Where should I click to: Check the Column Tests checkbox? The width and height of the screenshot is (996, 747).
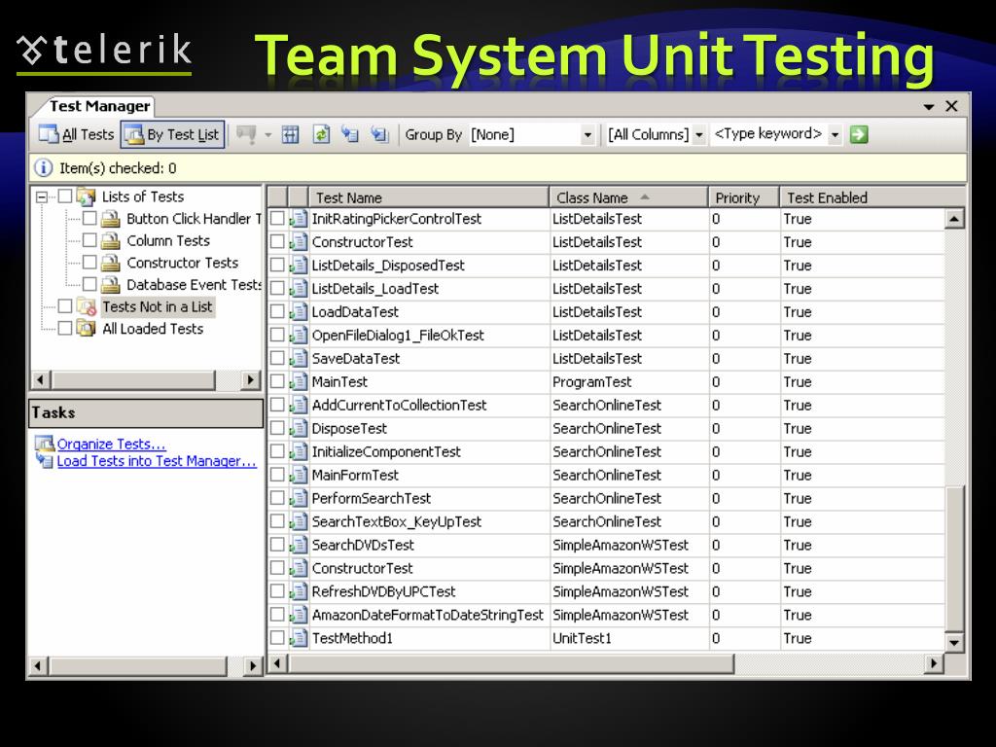89,241
